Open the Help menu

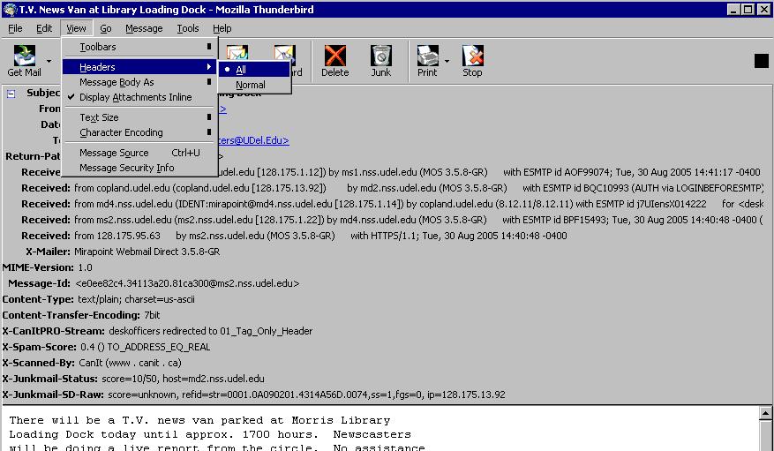222,28
